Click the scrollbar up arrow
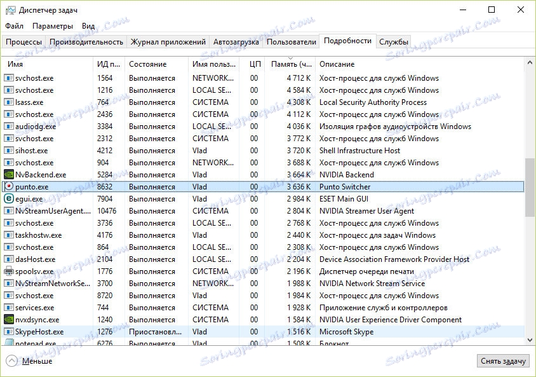536x377 pixels. point(530,62)
